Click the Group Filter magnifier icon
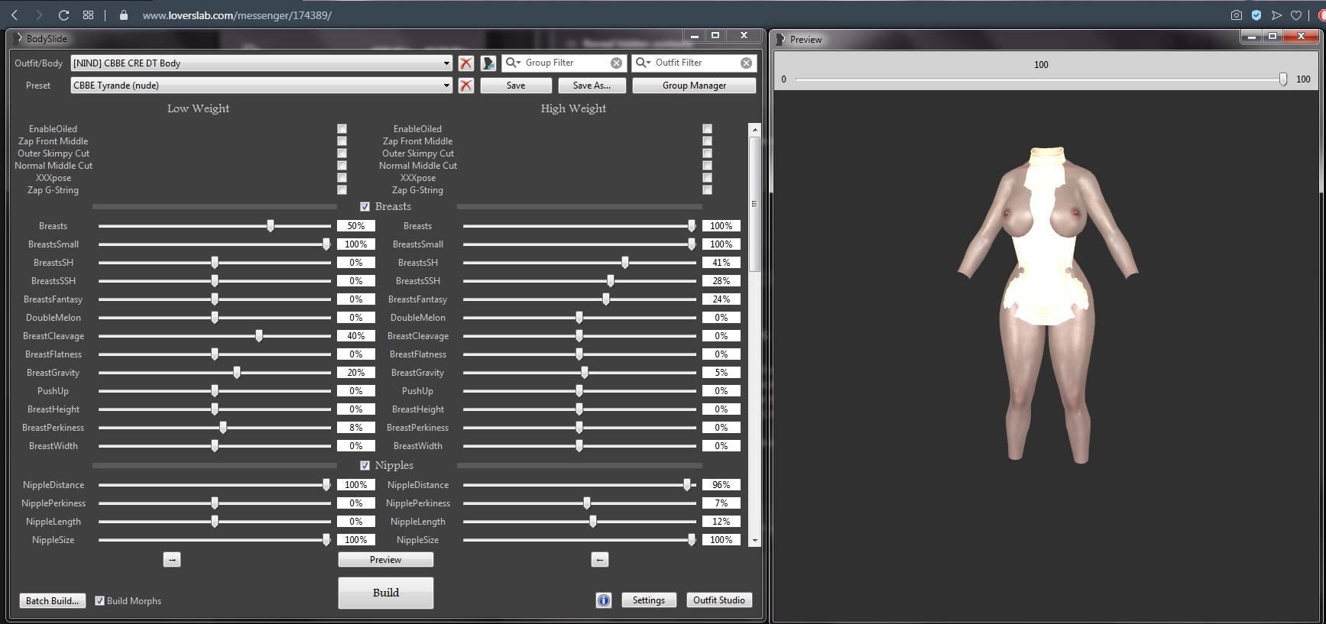Screen dimensions: 1326x624 tap(513, 63)
